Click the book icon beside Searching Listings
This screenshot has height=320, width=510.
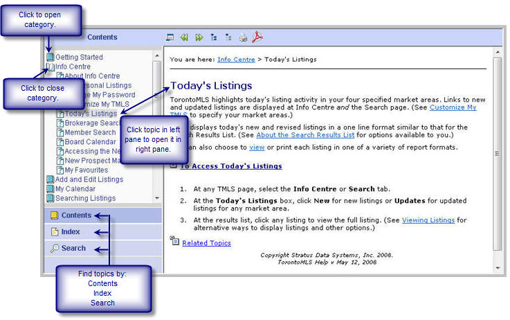pyautogui.click(x=50, y=198)
